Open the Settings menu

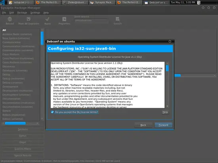click(35, 13)
